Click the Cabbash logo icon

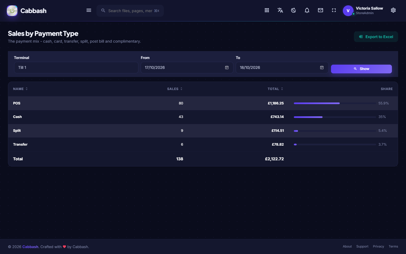tap(12, 11)
